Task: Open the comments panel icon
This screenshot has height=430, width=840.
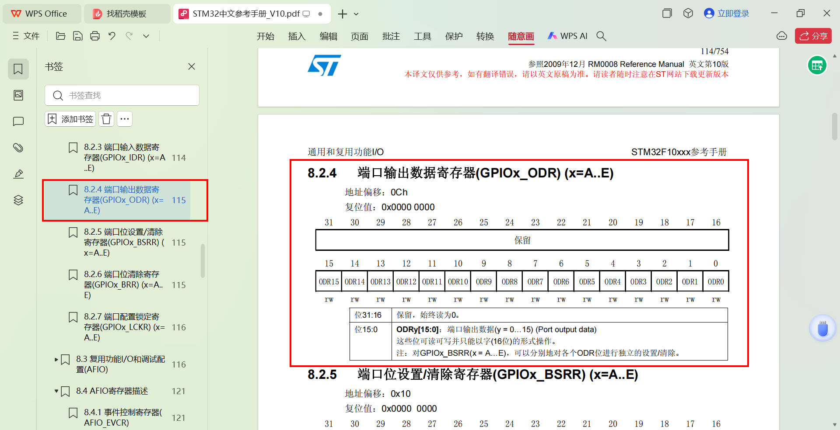Action: [x=18, y=121]
